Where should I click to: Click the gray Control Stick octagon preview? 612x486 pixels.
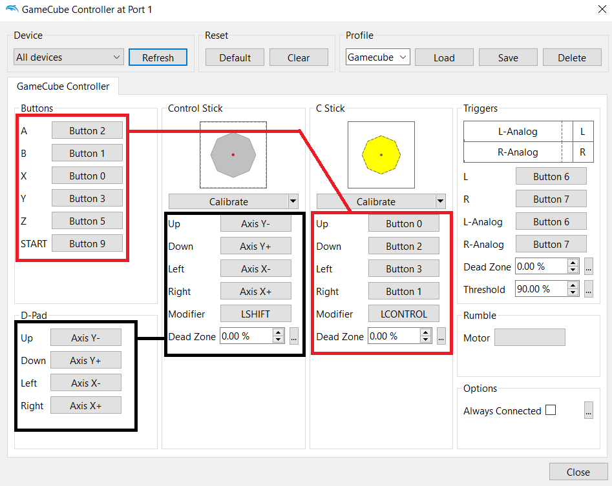pos(233,155)
